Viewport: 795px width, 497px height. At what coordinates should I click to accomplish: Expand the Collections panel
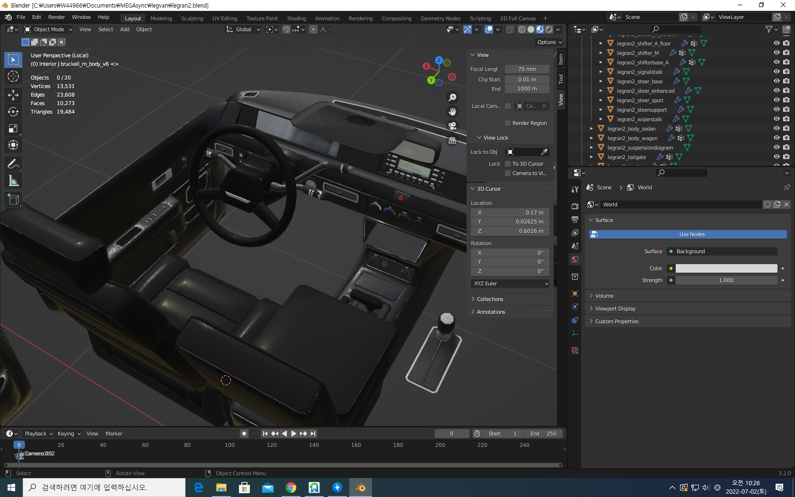coord(490,299)
